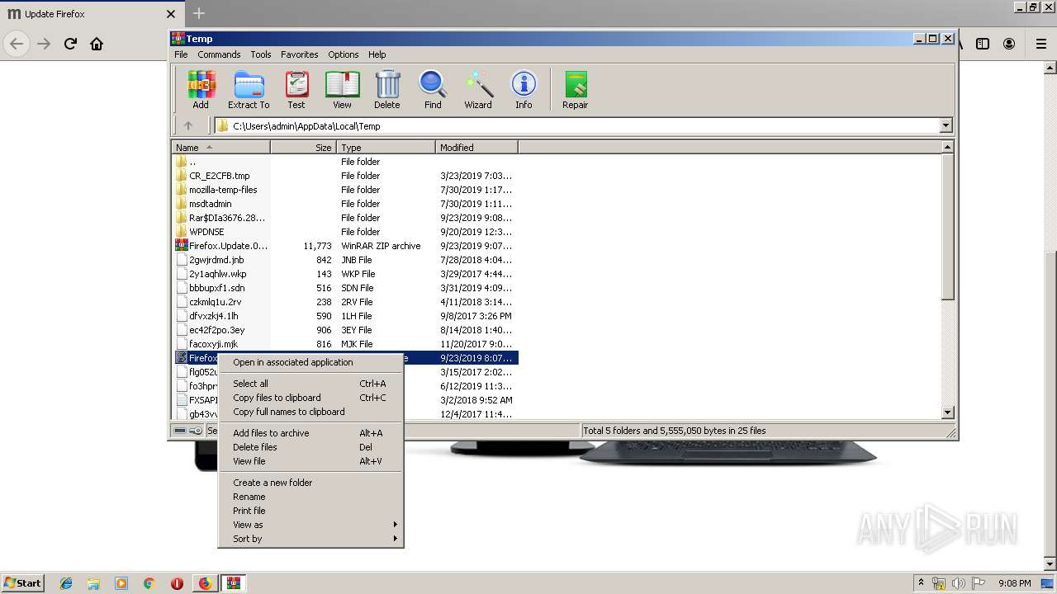Open Internet Explorer from the taskbar
The image size is (1057, 594).
pos(66,583)
